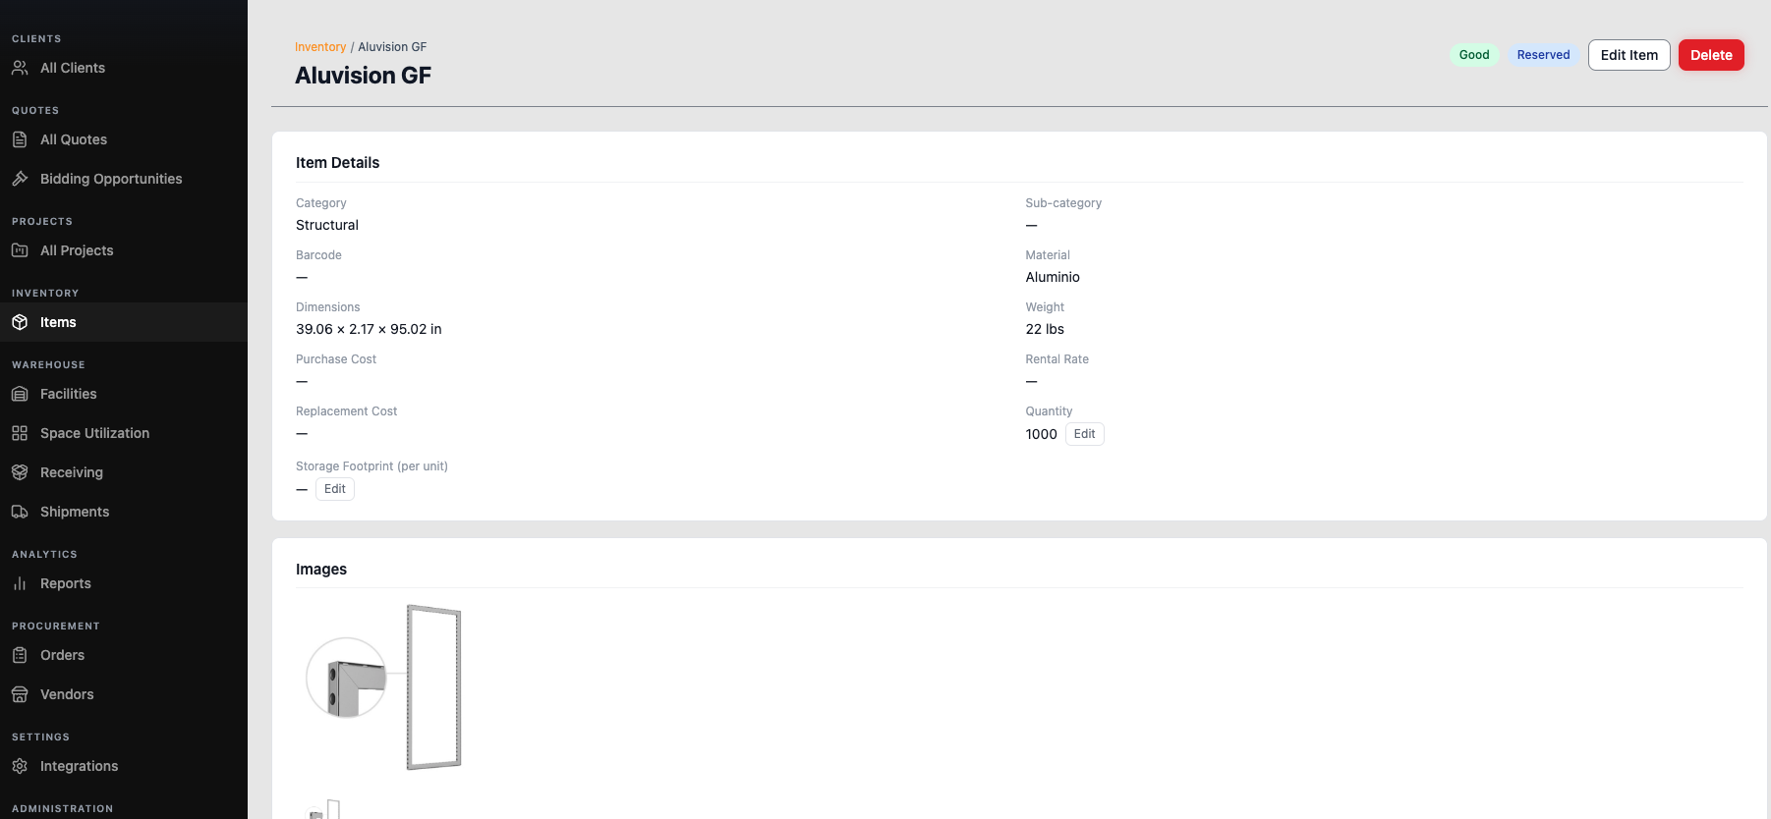
Task: Click the Aluminio material value
Action: coord(1053,277)
